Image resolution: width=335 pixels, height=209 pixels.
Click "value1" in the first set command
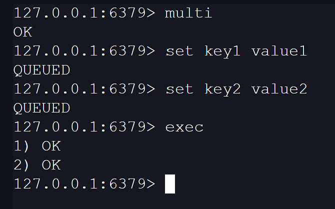(x=279, y=51)
